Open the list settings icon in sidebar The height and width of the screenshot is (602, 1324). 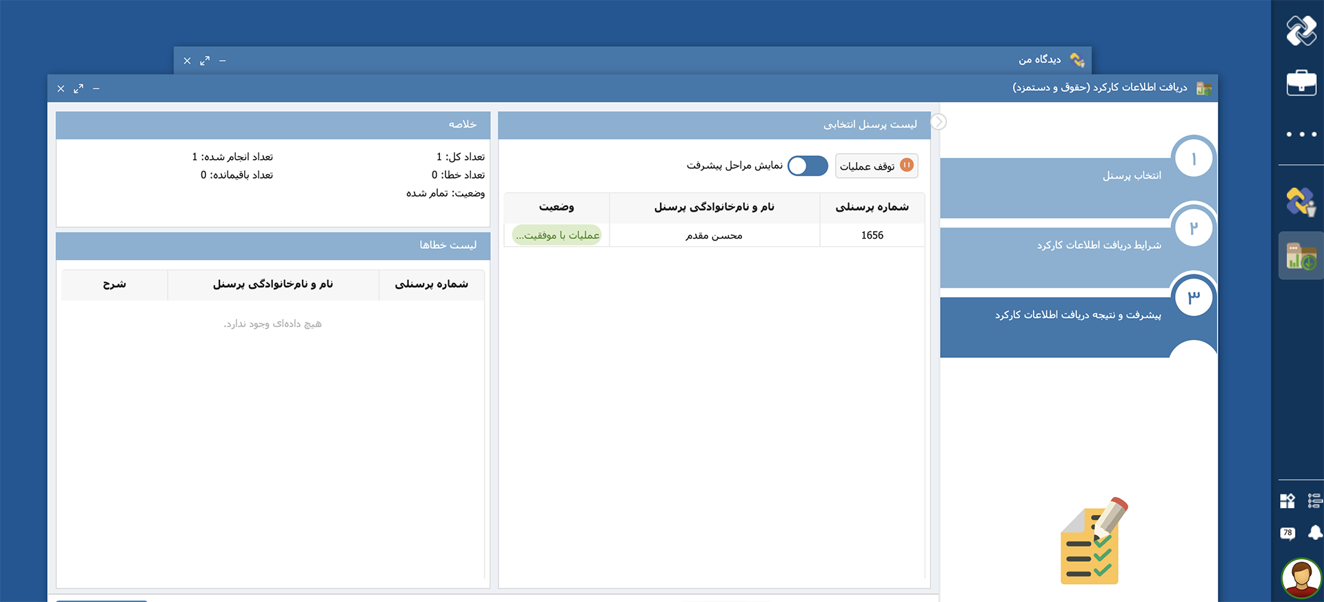(x=1314, y=501)
